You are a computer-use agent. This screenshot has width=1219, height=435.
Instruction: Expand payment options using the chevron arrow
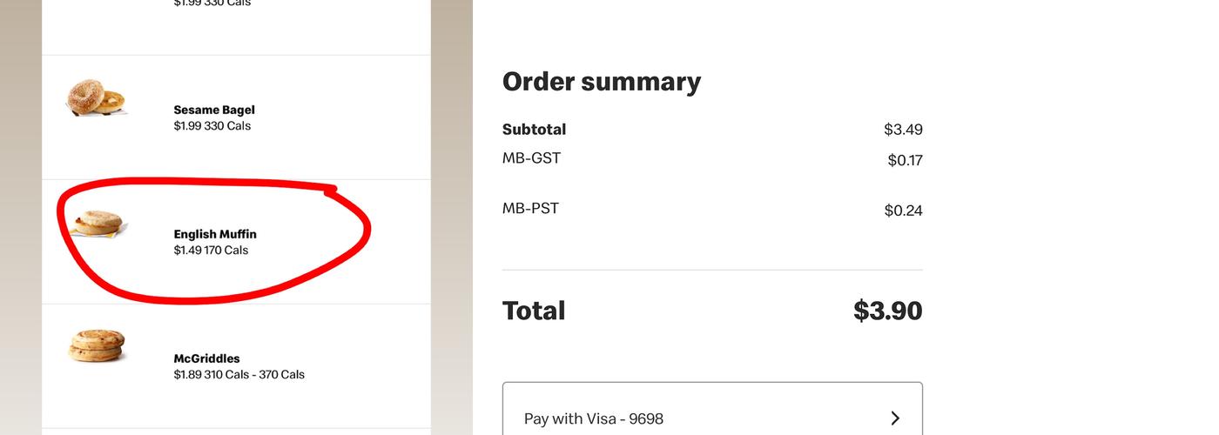(895, 418)
